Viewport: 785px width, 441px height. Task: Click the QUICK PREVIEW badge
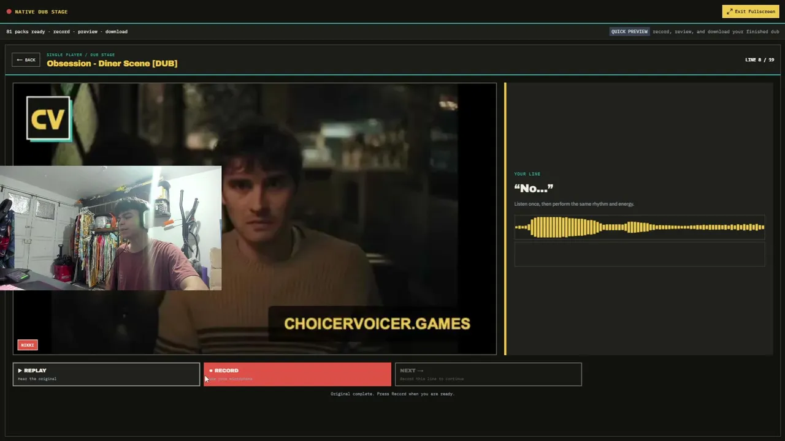click(x=629, y=31)
